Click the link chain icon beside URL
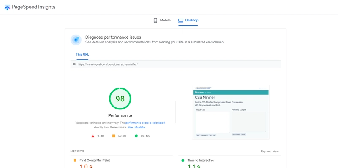The image size is (338, 168). [x=74, y=64]
